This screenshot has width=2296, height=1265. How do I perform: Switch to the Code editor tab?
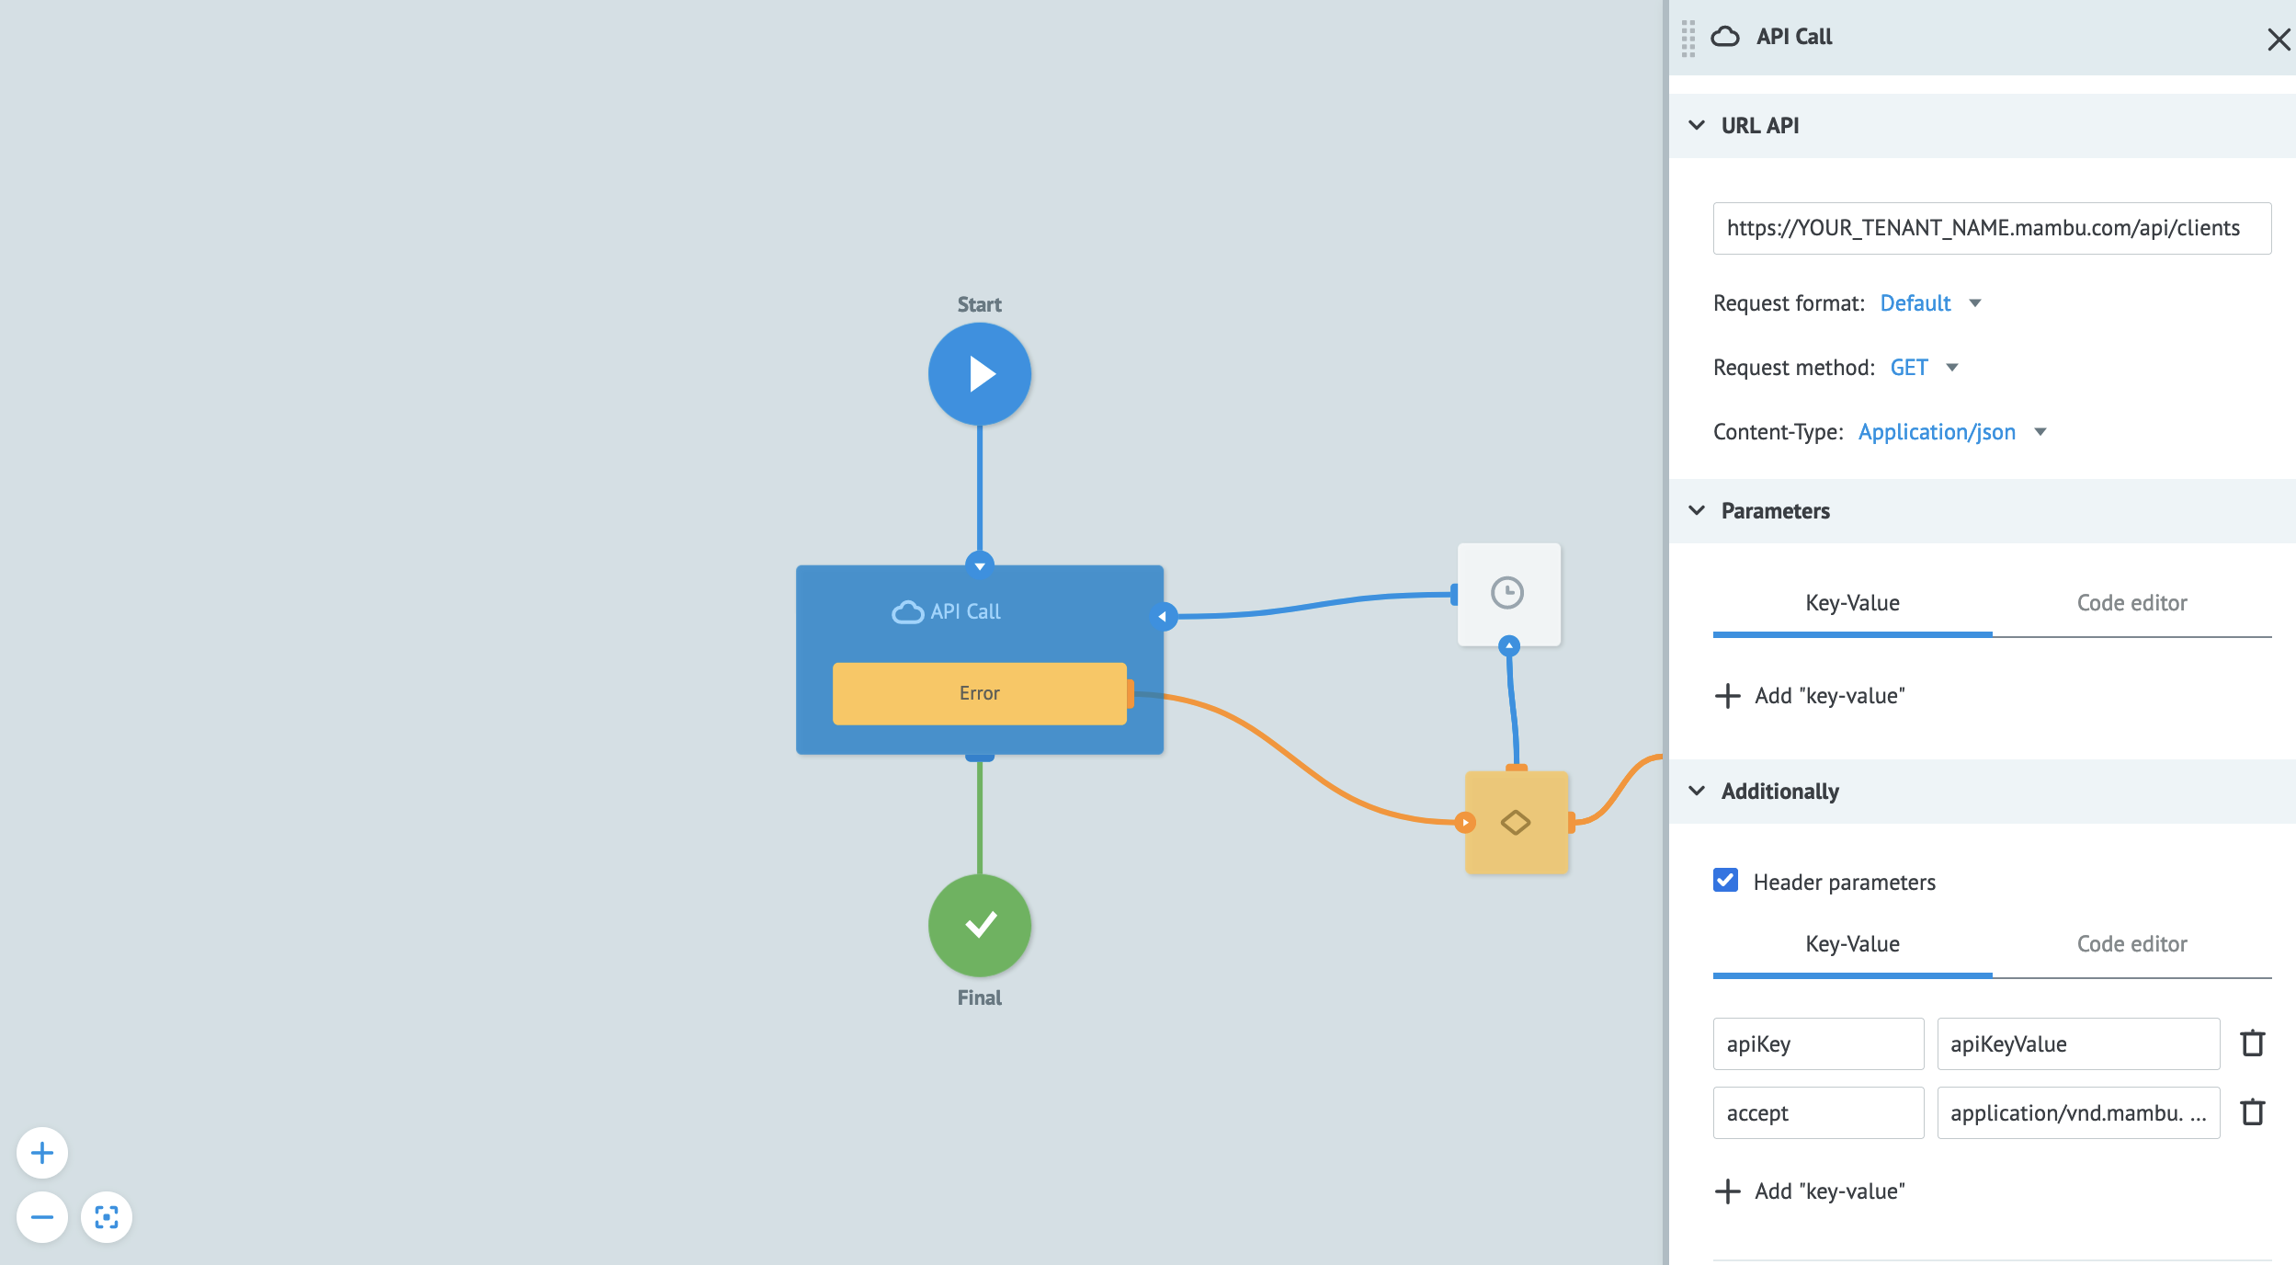[2131, 602]
